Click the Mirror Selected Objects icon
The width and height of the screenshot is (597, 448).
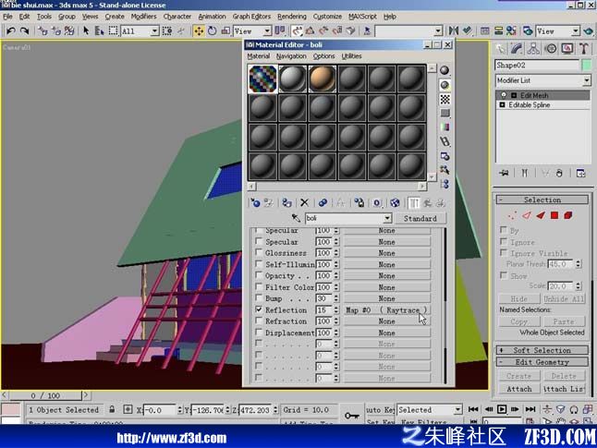(454, 30)
